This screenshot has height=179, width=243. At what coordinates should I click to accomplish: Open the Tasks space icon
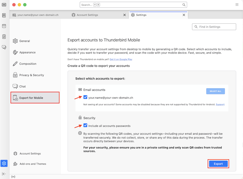4,36
